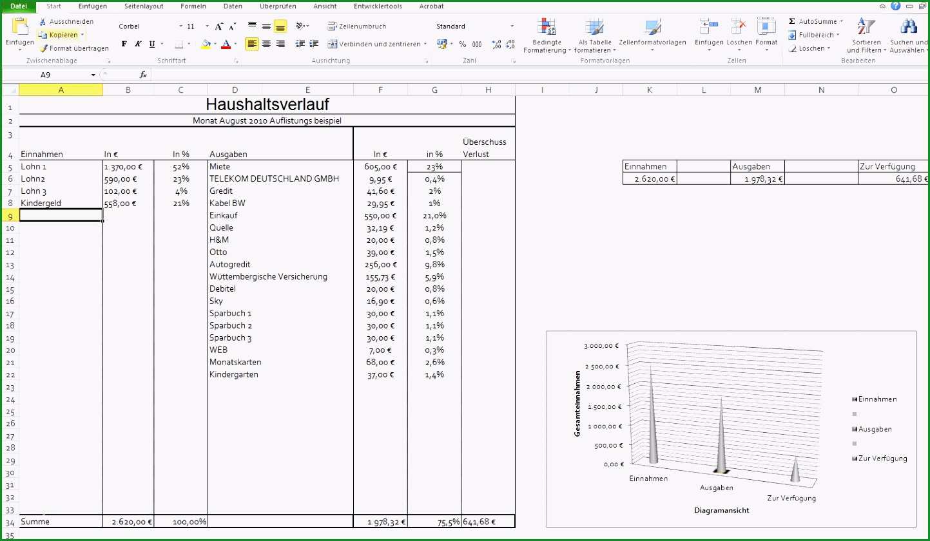930x541 pixels.
Task: Open the Format cells icon in Zellen group
Action: pyautogui.click(x=766, y=26)
